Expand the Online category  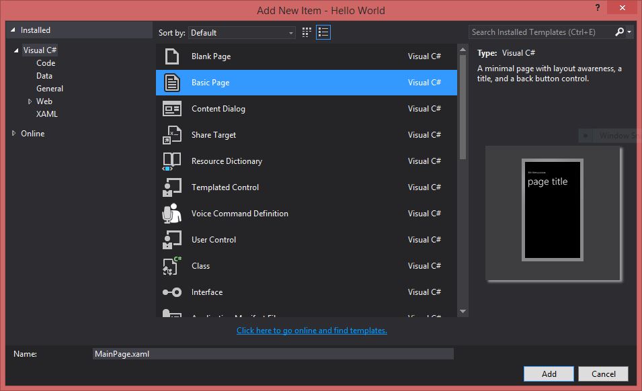[14, 134]
